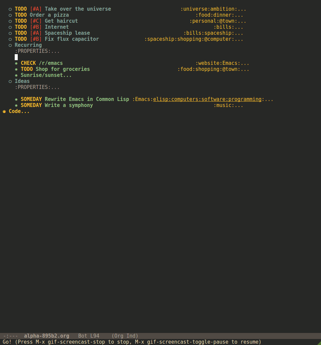Viewport: 321px width, 345px height.
Task: Click heading text 'Take over the universe'
Action: click(x=78, y=9)
